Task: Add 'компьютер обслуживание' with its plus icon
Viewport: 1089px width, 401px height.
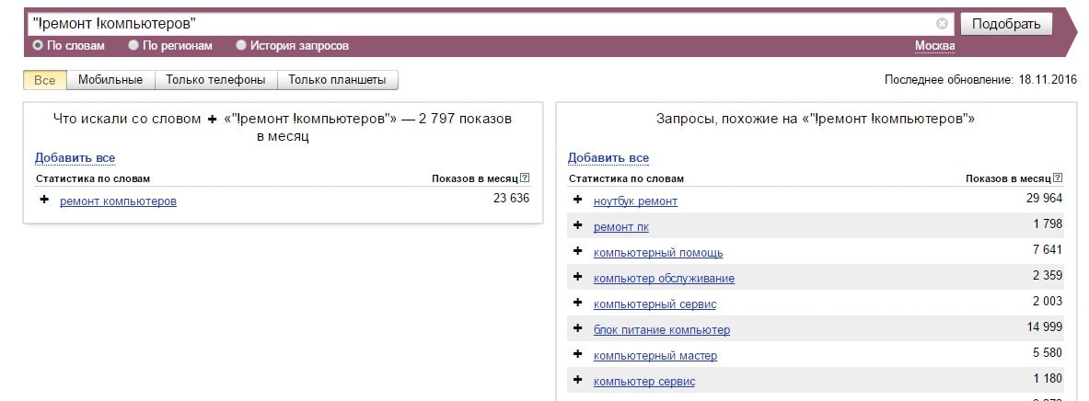Action: click(x=577, y=277)
